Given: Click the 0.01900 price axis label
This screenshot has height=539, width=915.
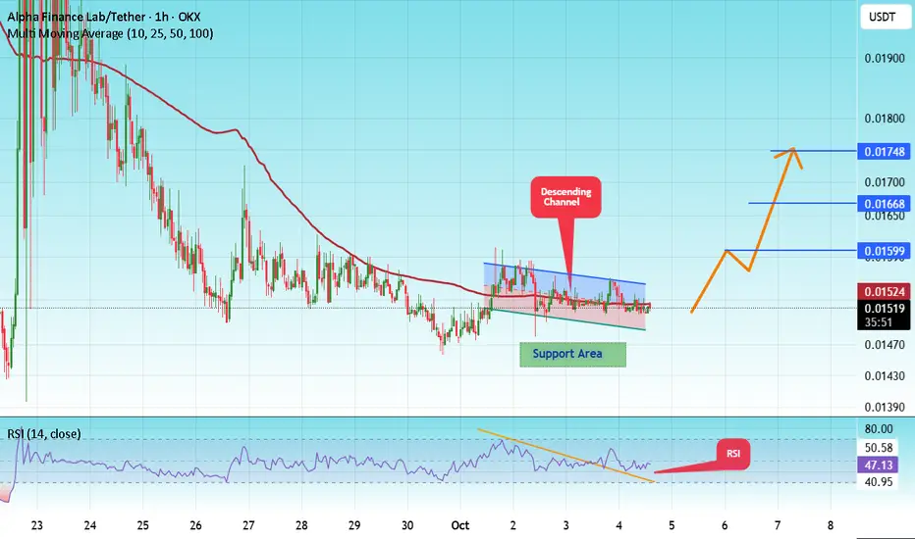Looking at the screenshot, I should coord(884,58).
